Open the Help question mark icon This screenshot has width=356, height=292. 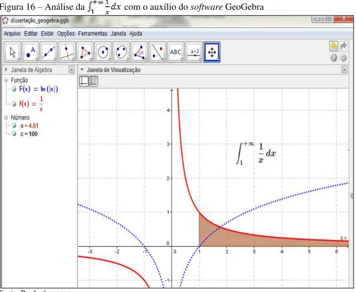coord(333,58)
